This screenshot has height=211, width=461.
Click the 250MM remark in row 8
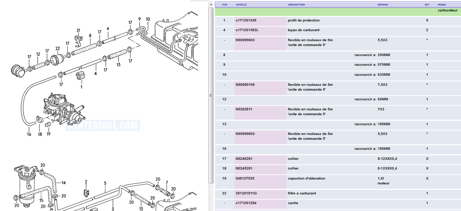click(x=384, y=55)
